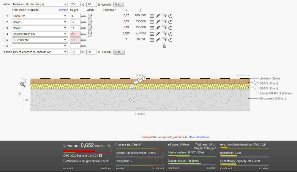The image size is (297, 172).
Task: Open BauderPIR PLUS material dropdown
Action: (40, 34)
